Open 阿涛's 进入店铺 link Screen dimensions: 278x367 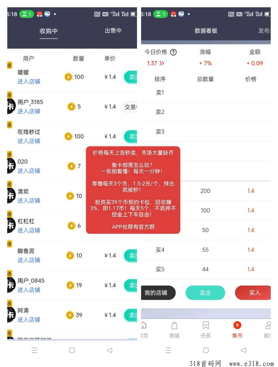pos(29,319)
